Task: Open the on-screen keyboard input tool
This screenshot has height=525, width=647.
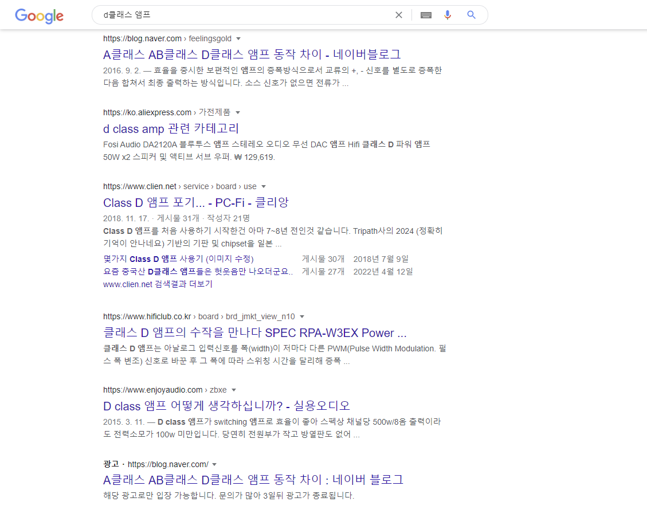Action: pos(426,15)
